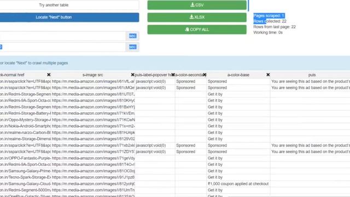The height and width of the screenshot is (197, 350).
Task: Select the "Working time: 0s" text
Action: click(268, 32)
